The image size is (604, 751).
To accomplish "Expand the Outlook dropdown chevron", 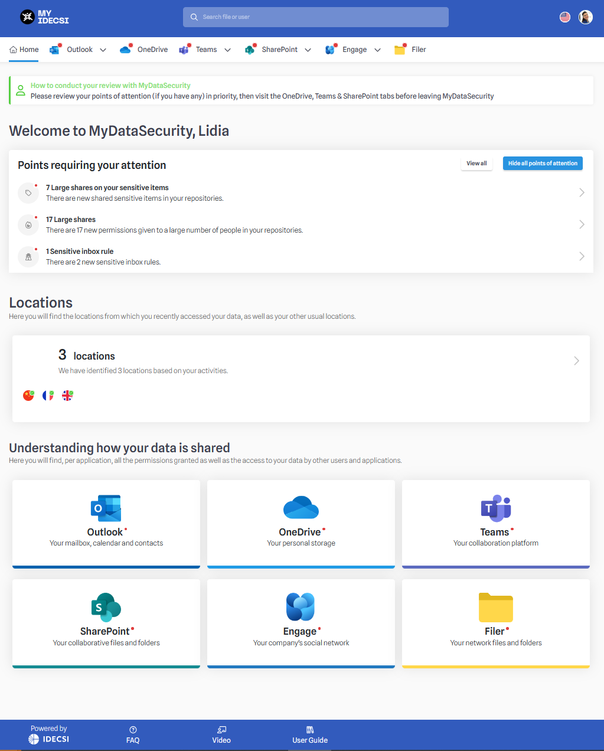I will coord(103,50).
